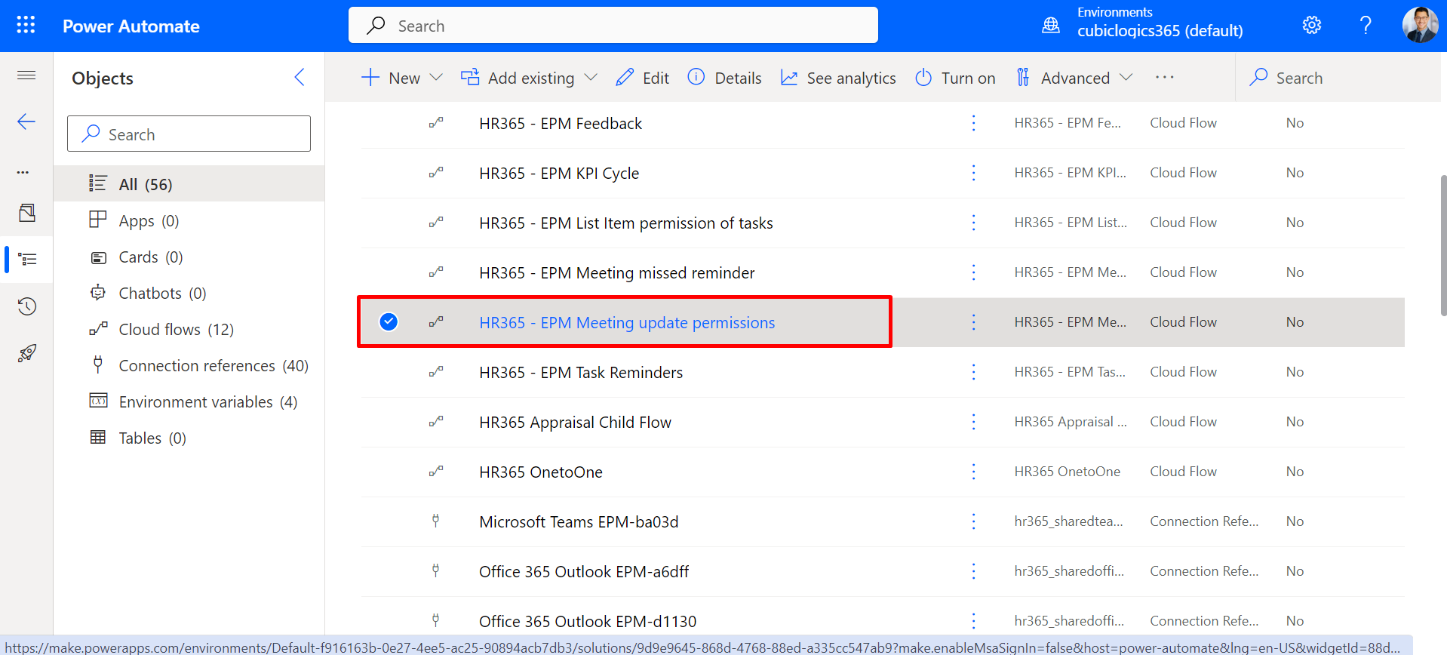Select All (56) in Objects list

pyautogui.click(x=189, y=183)
